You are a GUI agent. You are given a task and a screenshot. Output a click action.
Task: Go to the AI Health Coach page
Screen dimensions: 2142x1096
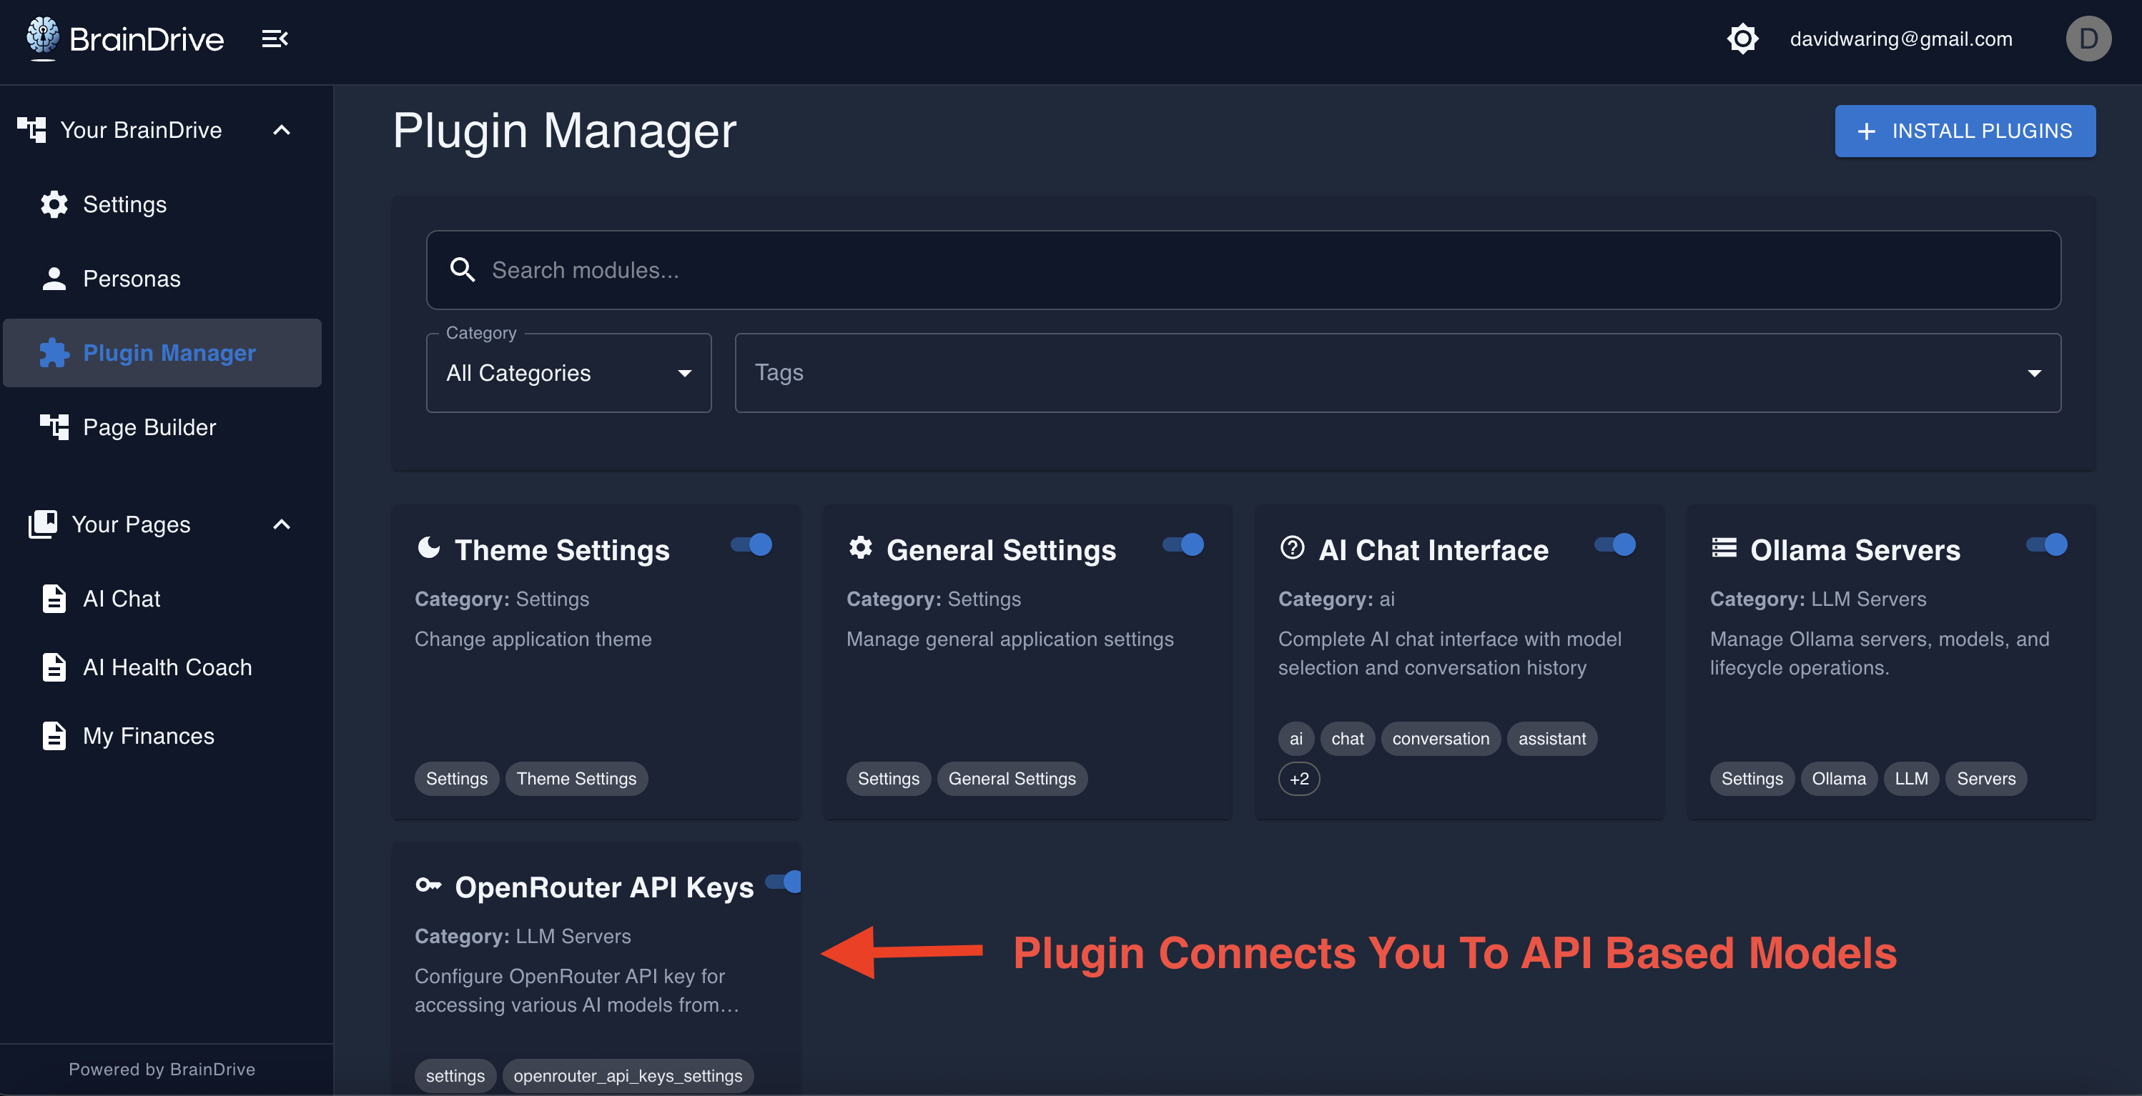167,667
